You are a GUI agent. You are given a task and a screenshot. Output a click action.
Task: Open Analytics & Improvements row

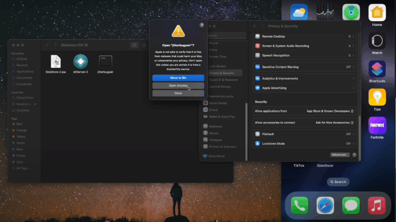point(305,78)
